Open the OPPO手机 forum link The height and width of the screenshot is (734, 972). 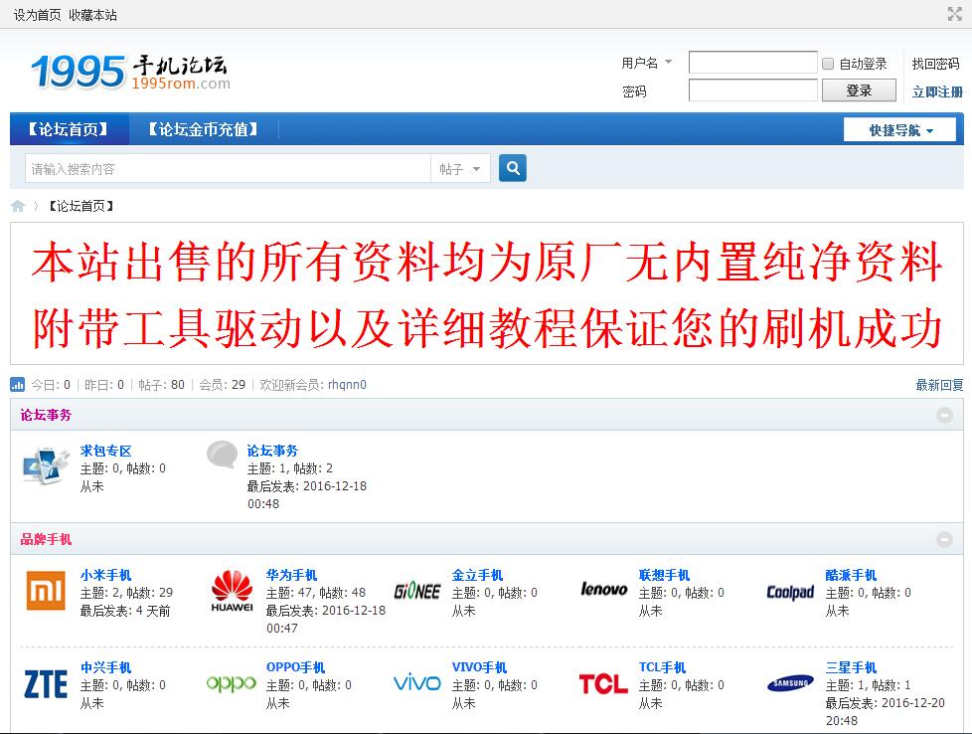coord(296,667)
